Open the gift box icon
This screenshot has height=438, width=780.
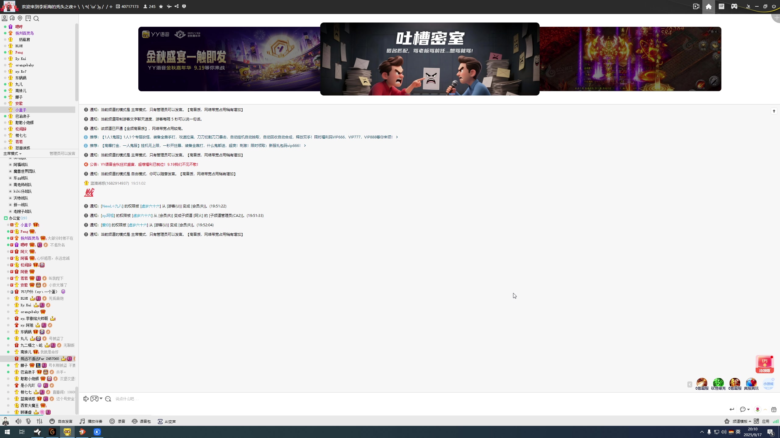[774, 409]
